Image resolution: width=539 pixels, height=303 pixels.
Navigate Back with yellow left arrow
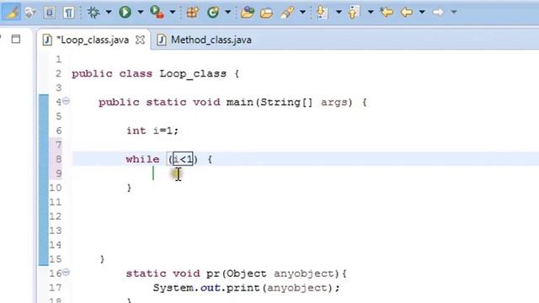[406, 13]
